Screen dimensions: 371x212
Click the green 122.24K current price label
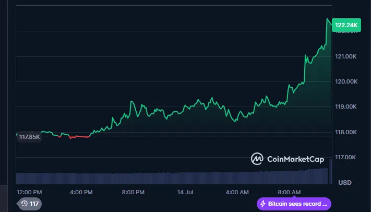[x=346, y=25]
